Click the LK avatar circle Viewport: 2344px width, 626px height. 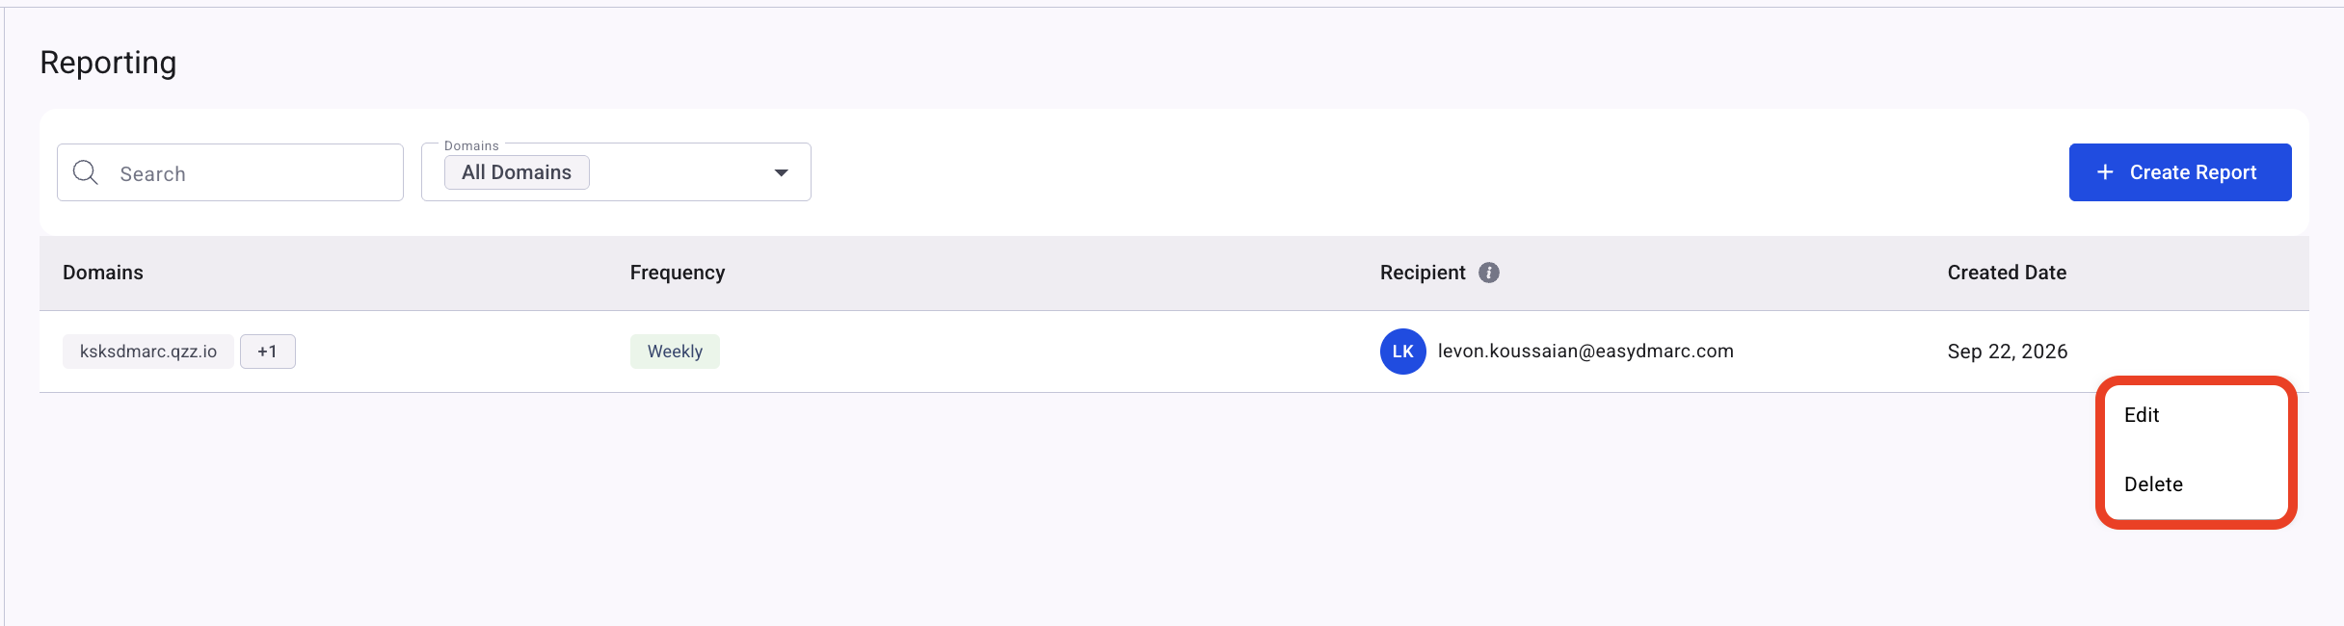pyautogui.click(x=1402, y=352)
